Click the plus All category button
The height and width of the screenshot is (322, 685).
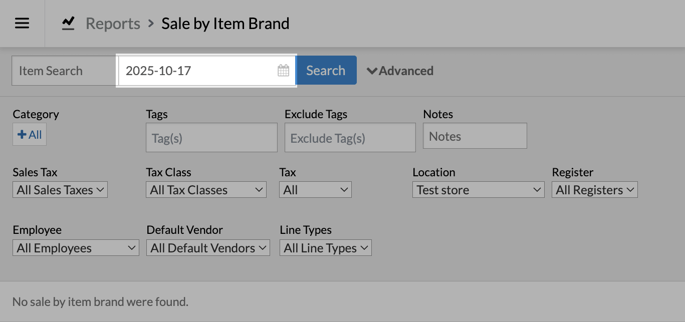[x=30, y=135]
